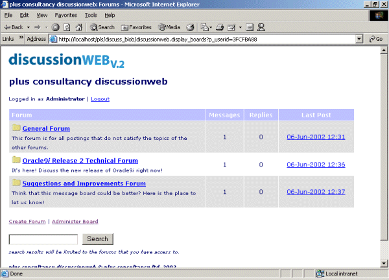This screenshot has width=389, height=280.
Task: Click the Forward arrow button
Action: (38, 27)
